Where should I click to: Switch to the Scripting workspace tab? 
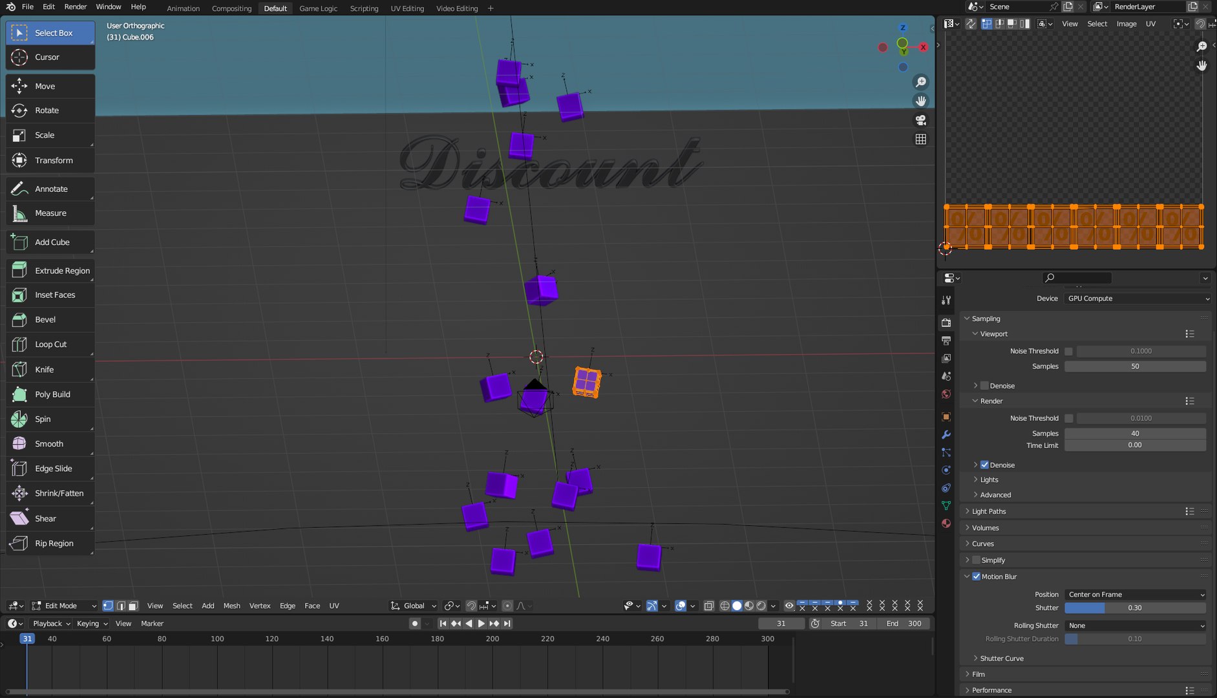(x=364, y=8)
